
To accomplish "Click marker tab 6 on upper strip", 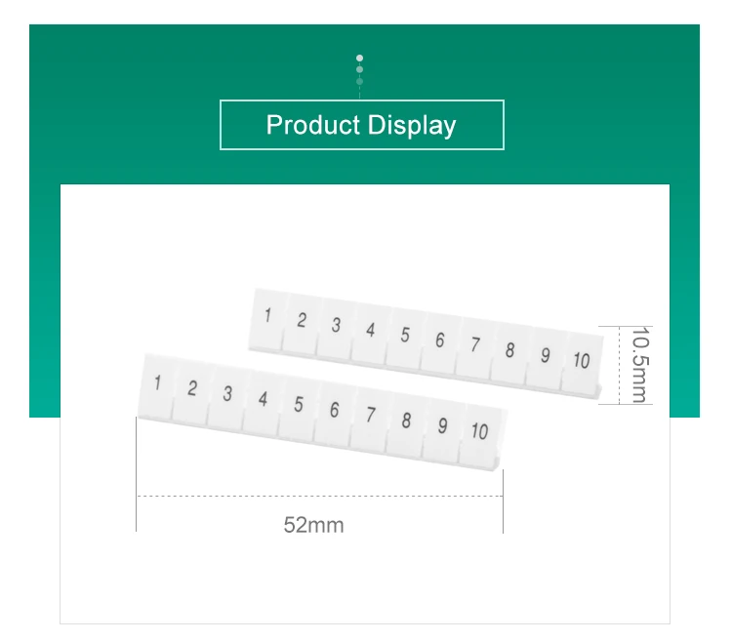I will (x=439, y=342).
